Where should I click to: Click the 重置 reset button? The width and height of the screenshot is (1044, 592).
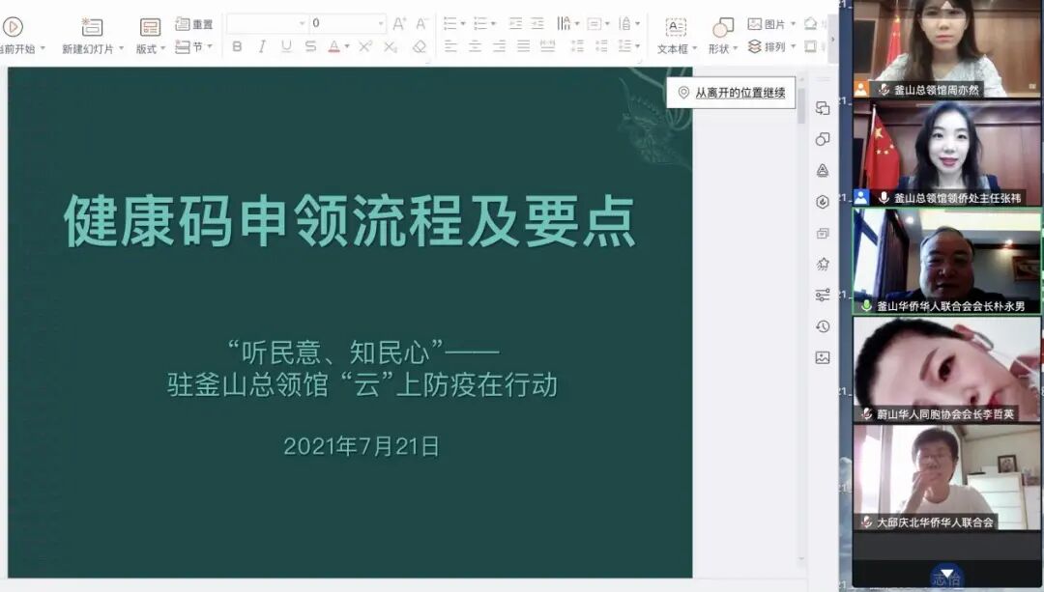(x=193, y=24)
